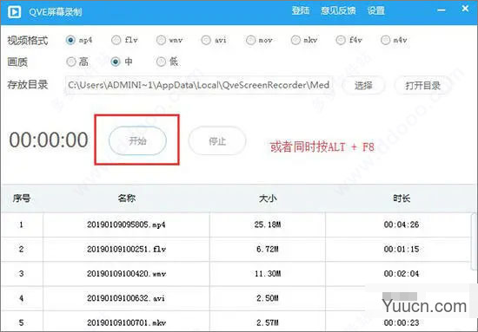Click row number 4 cell

tap(22, 298)
